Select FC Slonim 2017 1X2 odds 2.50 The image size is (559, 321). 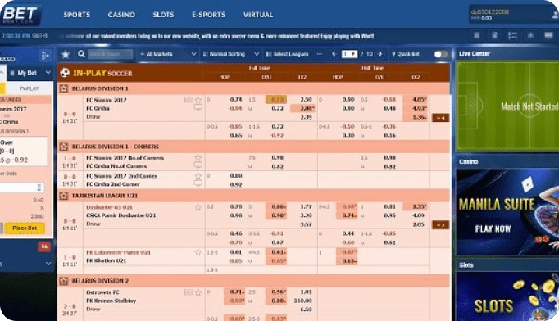click(306, 99)
